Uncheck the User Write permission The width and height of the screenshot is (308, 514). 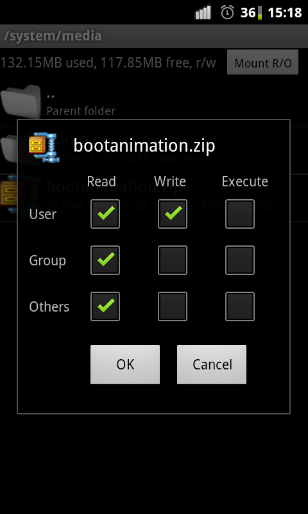click(173, 214)
